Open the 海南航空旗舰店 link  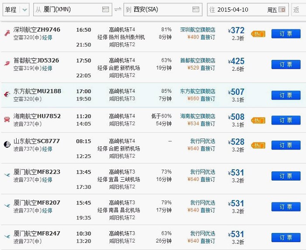coord(198,116)
